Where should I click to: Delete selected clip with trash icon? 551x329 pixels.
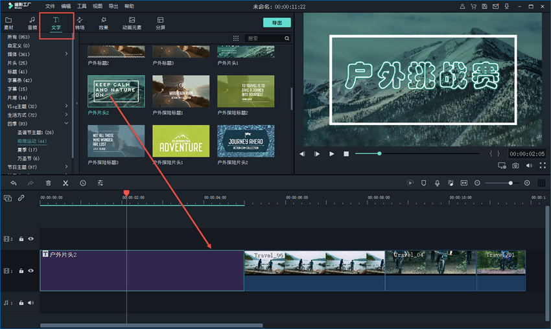click(x=48, y=183)
